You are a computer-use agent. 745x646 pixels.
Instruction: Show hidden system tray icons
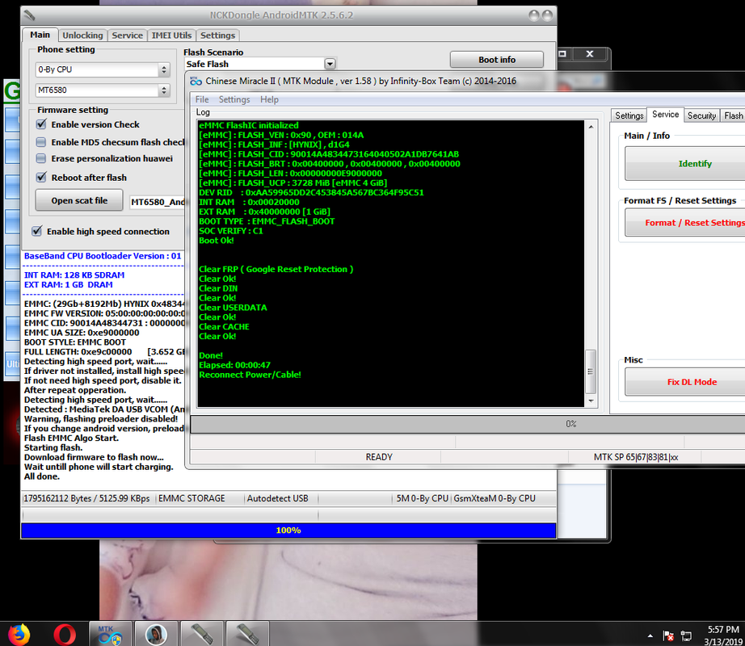click(650, 636)
